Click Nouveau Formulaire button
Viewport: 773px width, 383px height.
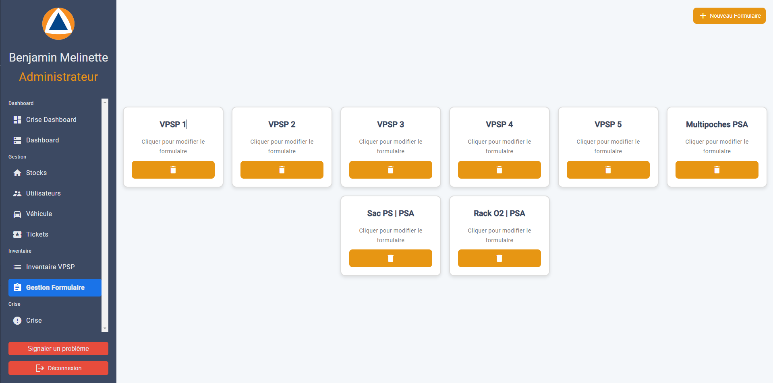click(729, 16)
